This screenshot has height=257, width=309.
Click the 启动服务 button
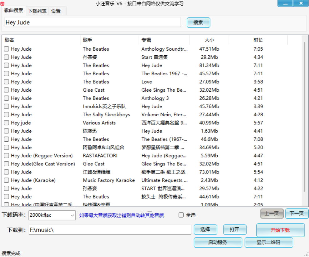coord(218,242)
